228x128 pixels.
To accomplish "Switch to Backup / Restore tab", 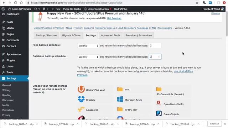I will tap(46, 36).
